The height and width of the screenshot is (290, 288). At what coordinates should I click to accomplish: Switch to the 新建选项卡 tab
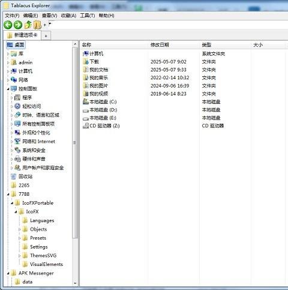[x=22, y=35]
